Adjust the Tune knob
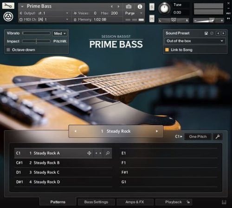The height and width of the screenshot is (208, 232). pyautogui.click(x=164, y=8)
